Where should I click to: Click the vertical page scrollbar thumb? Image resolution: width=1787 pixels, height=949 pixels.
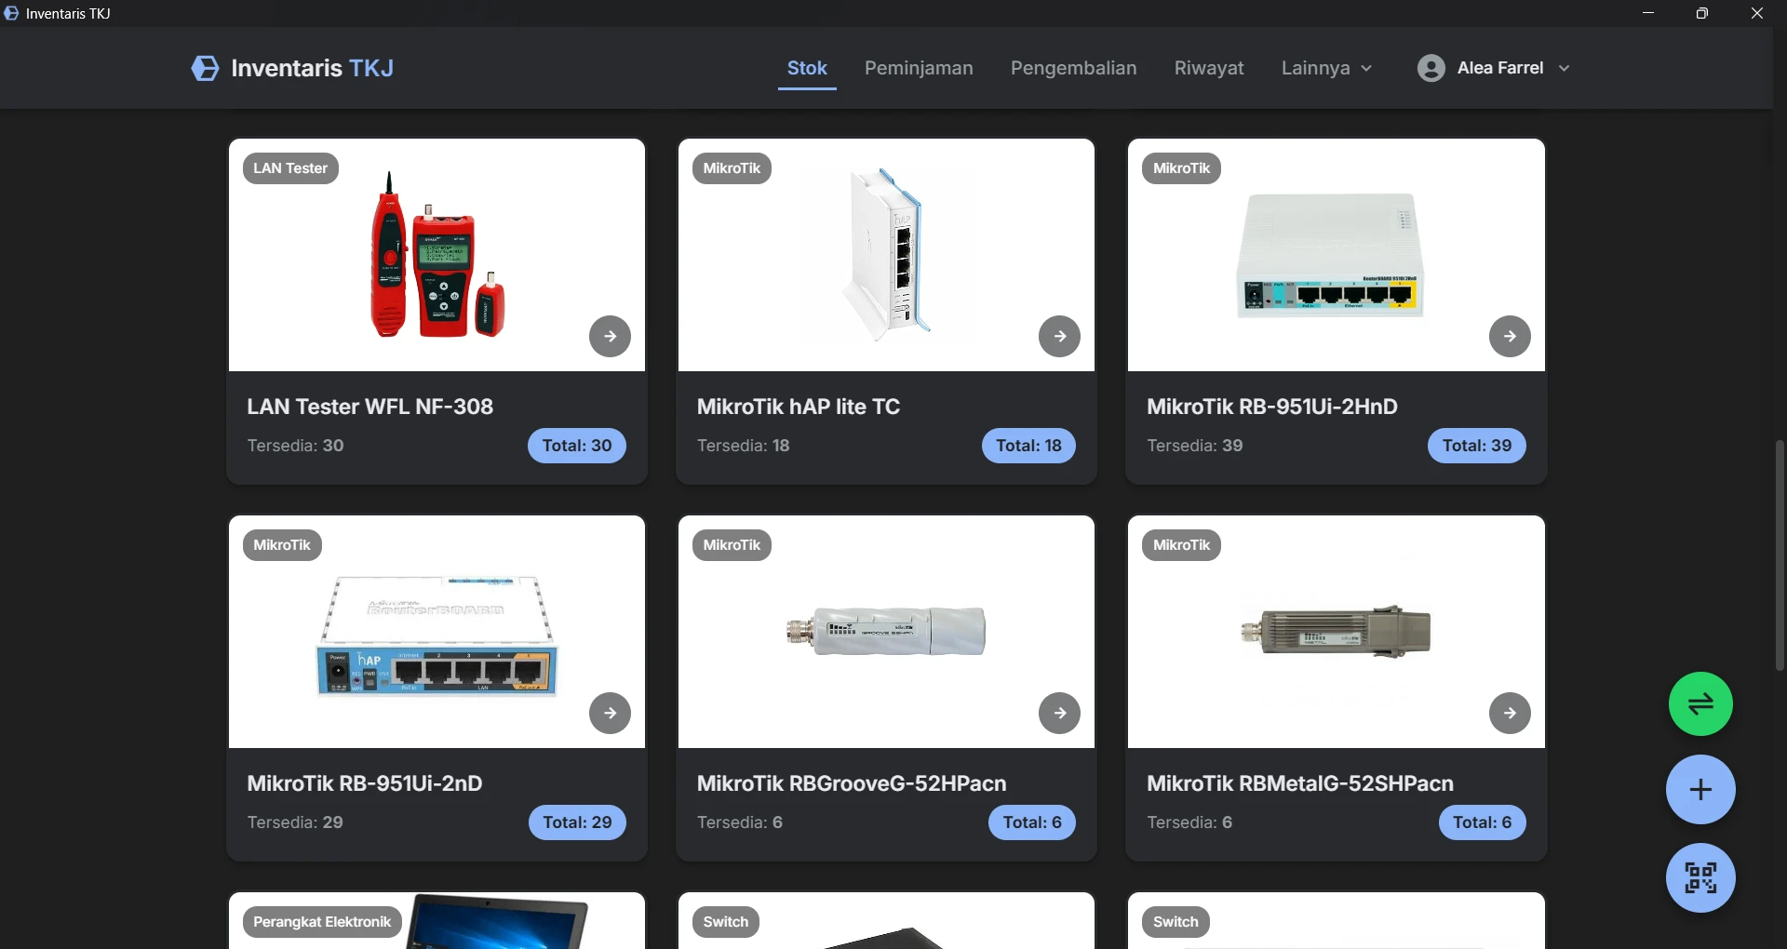1780,555
